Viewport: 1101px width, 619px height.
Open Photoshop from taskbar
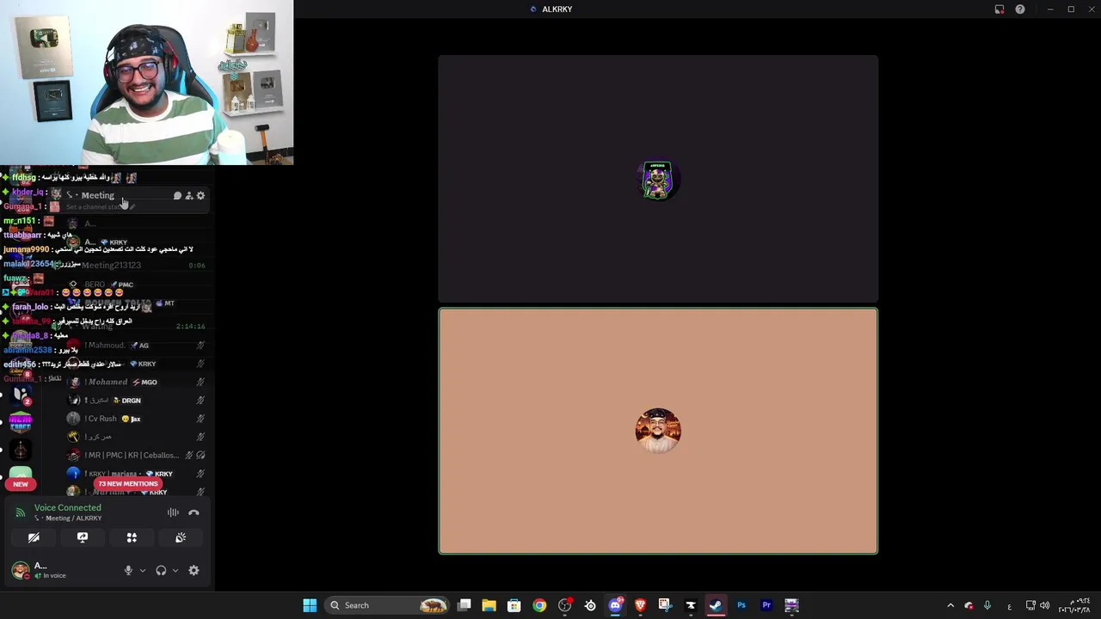741,605
